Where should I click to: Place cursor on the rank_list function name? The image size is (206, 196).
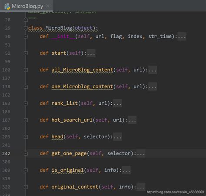click(65, 103)
